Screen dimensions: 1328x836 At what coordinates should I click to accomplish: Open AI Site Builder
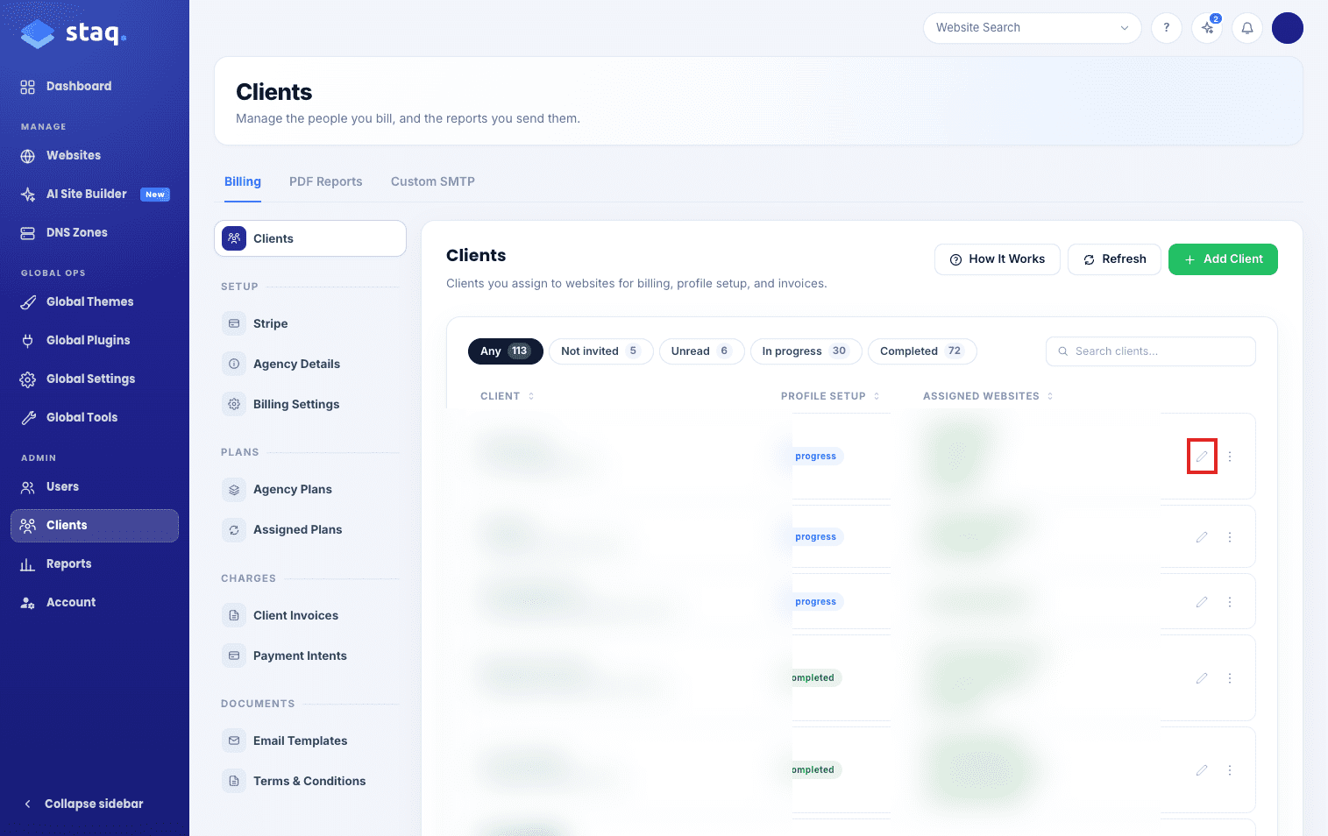tap(87, 194)
